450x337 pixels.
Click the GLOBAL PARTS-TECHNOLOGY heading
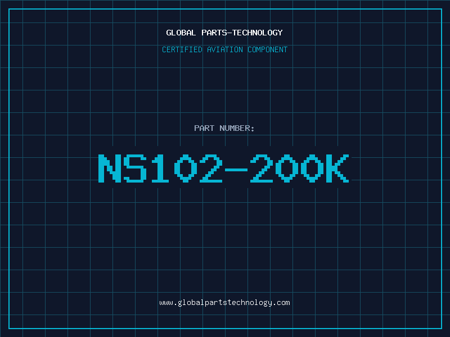click(x=224, y=33)
